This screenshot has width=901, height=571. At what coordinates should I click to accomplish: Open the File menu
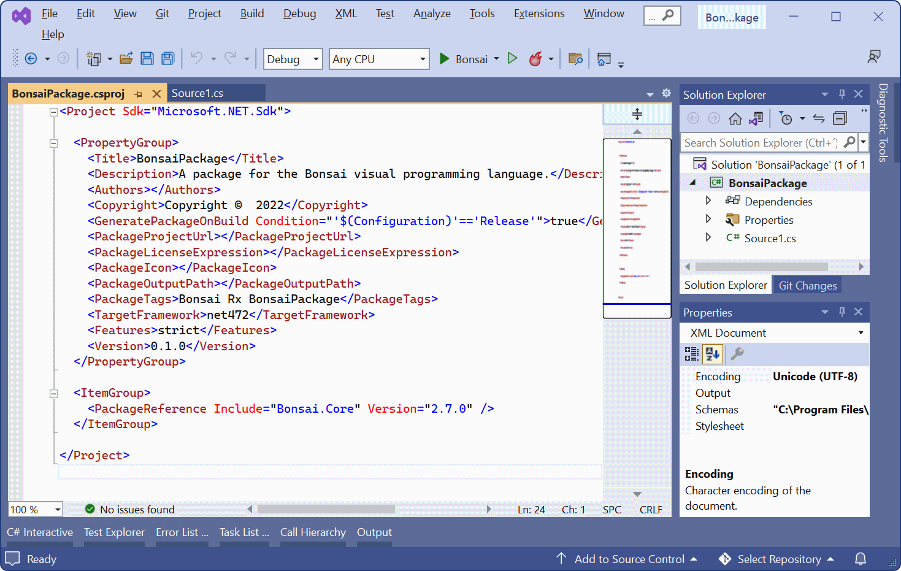click(x=50, y=13)
